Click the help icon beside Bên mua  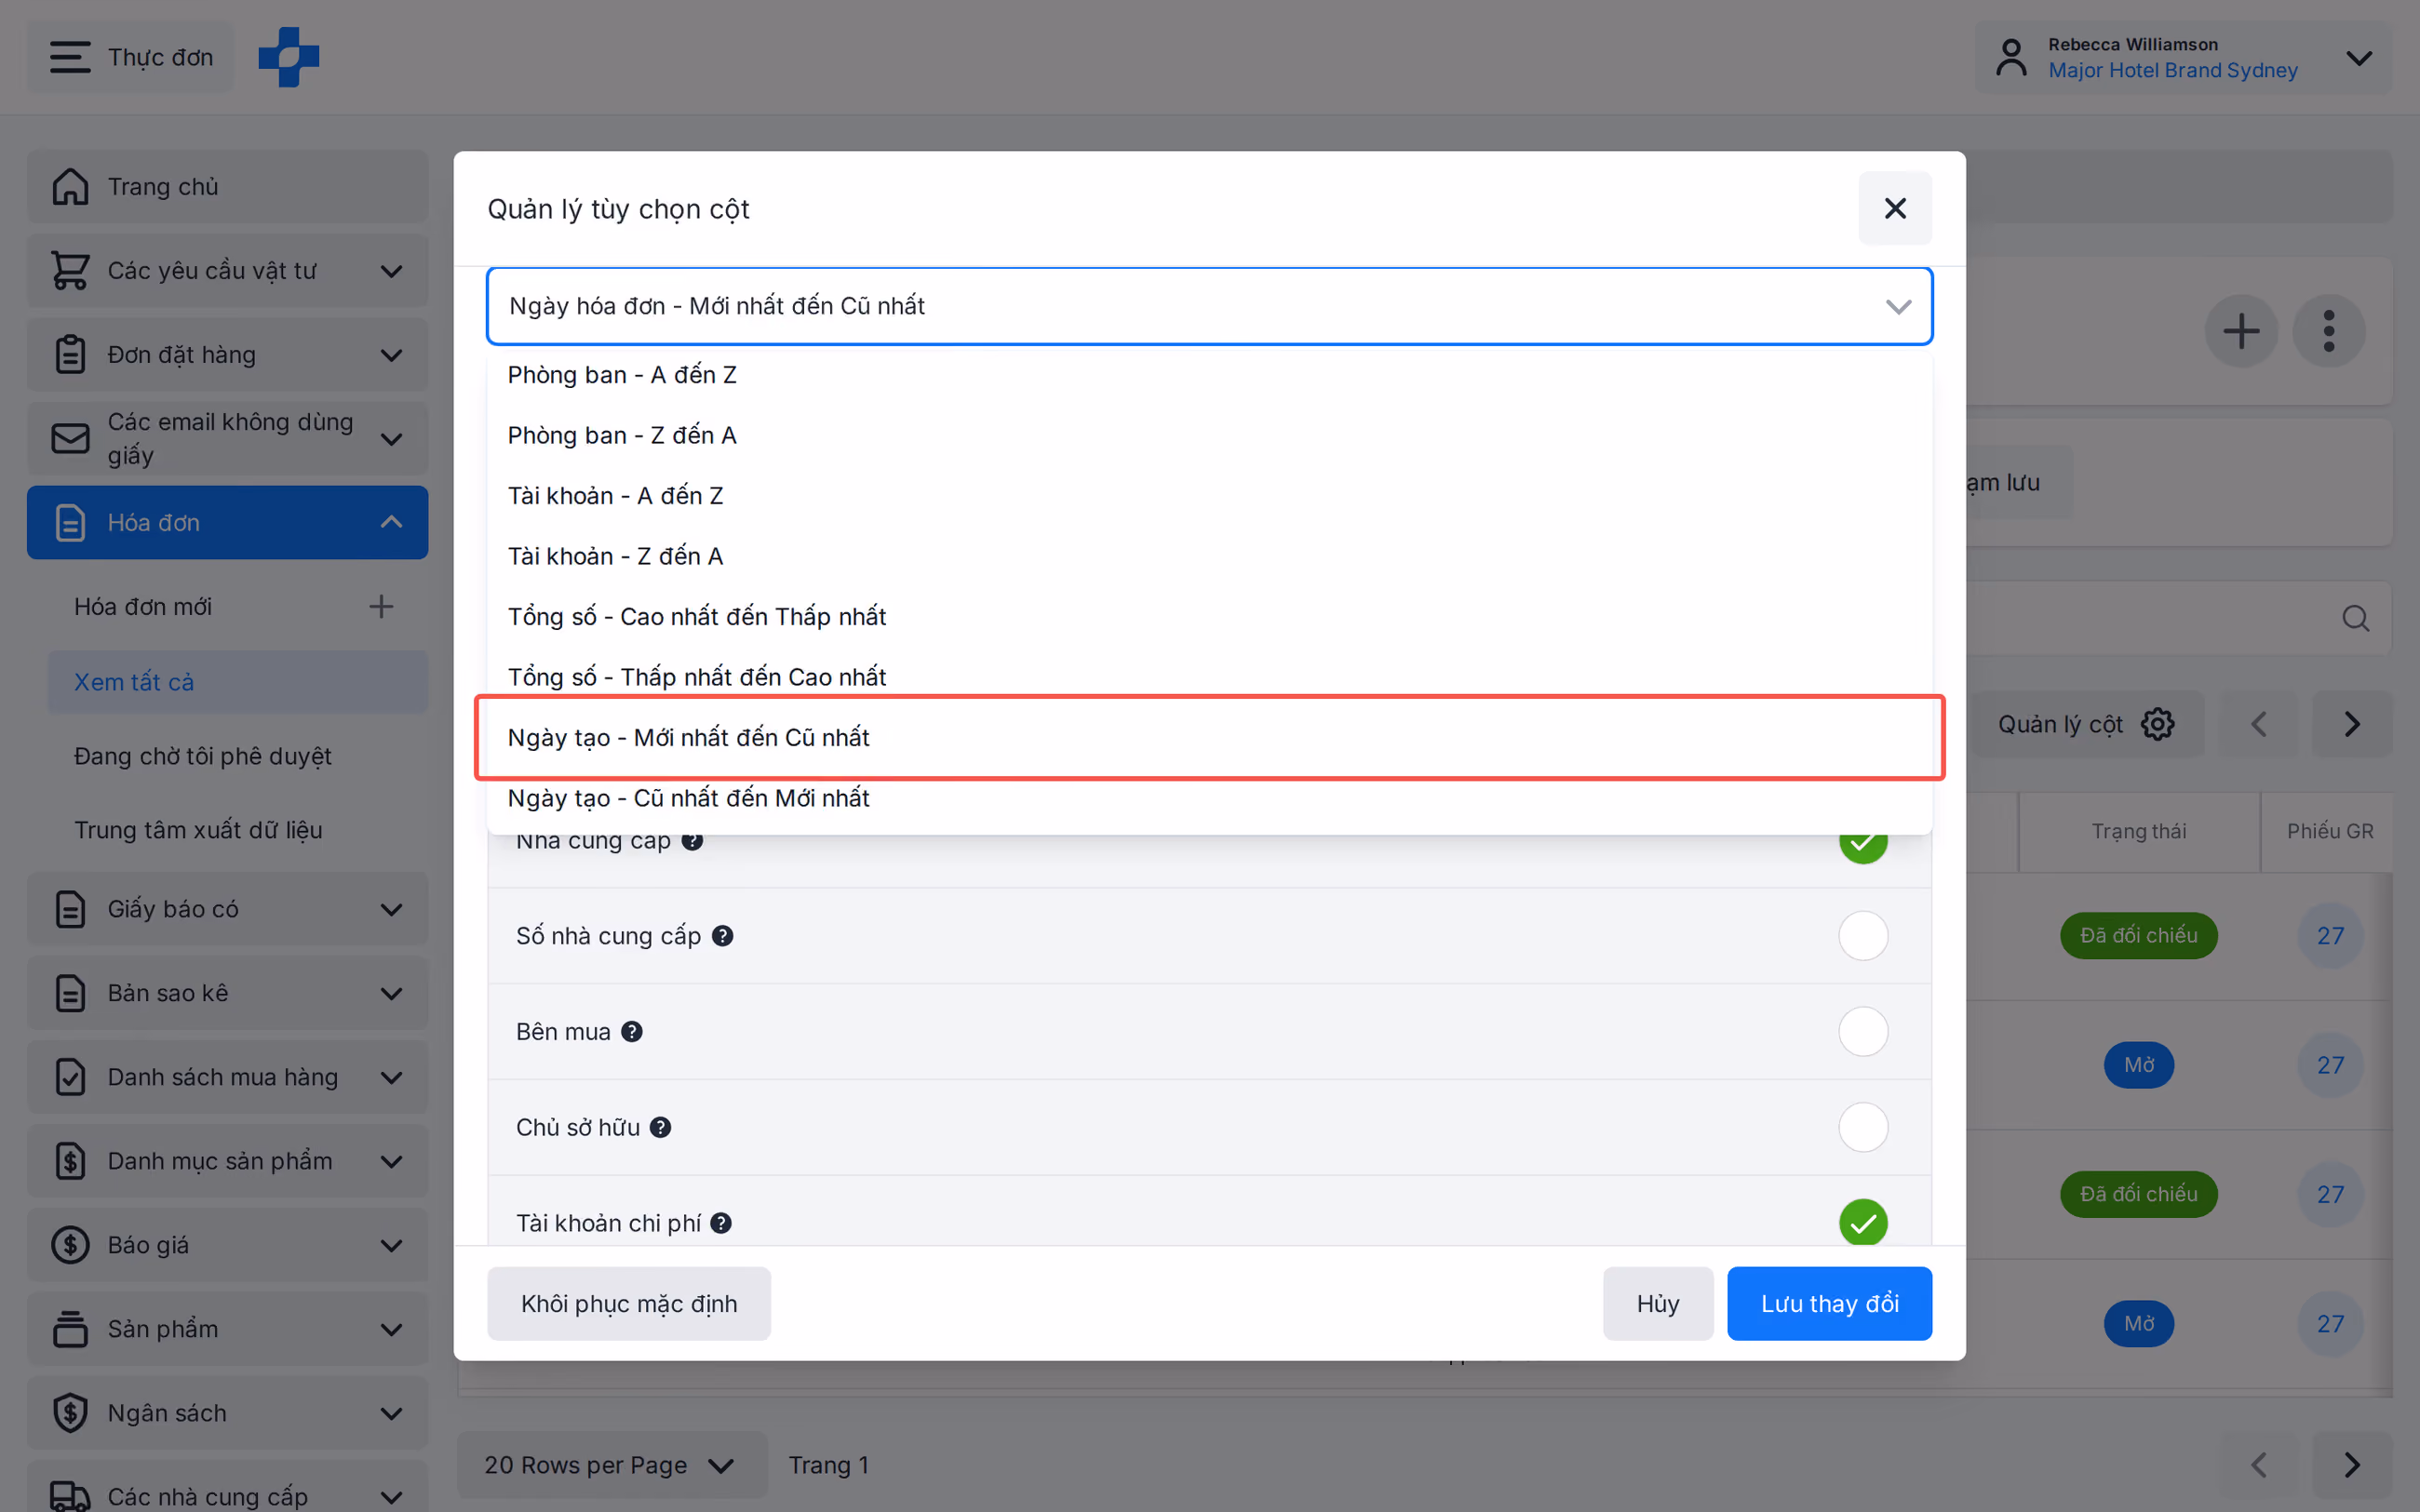(x=632, y=1032)
